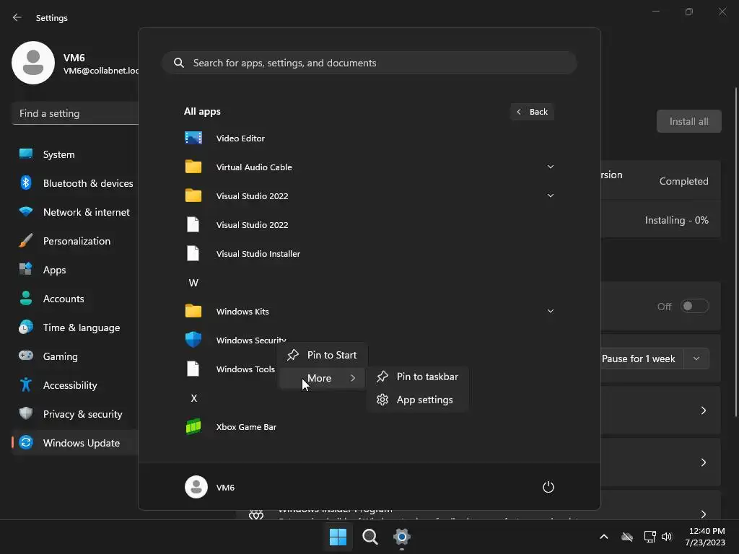Screen dimensions: 739x554
Task: Open Apps settings category
Action: tap(75, 270)
